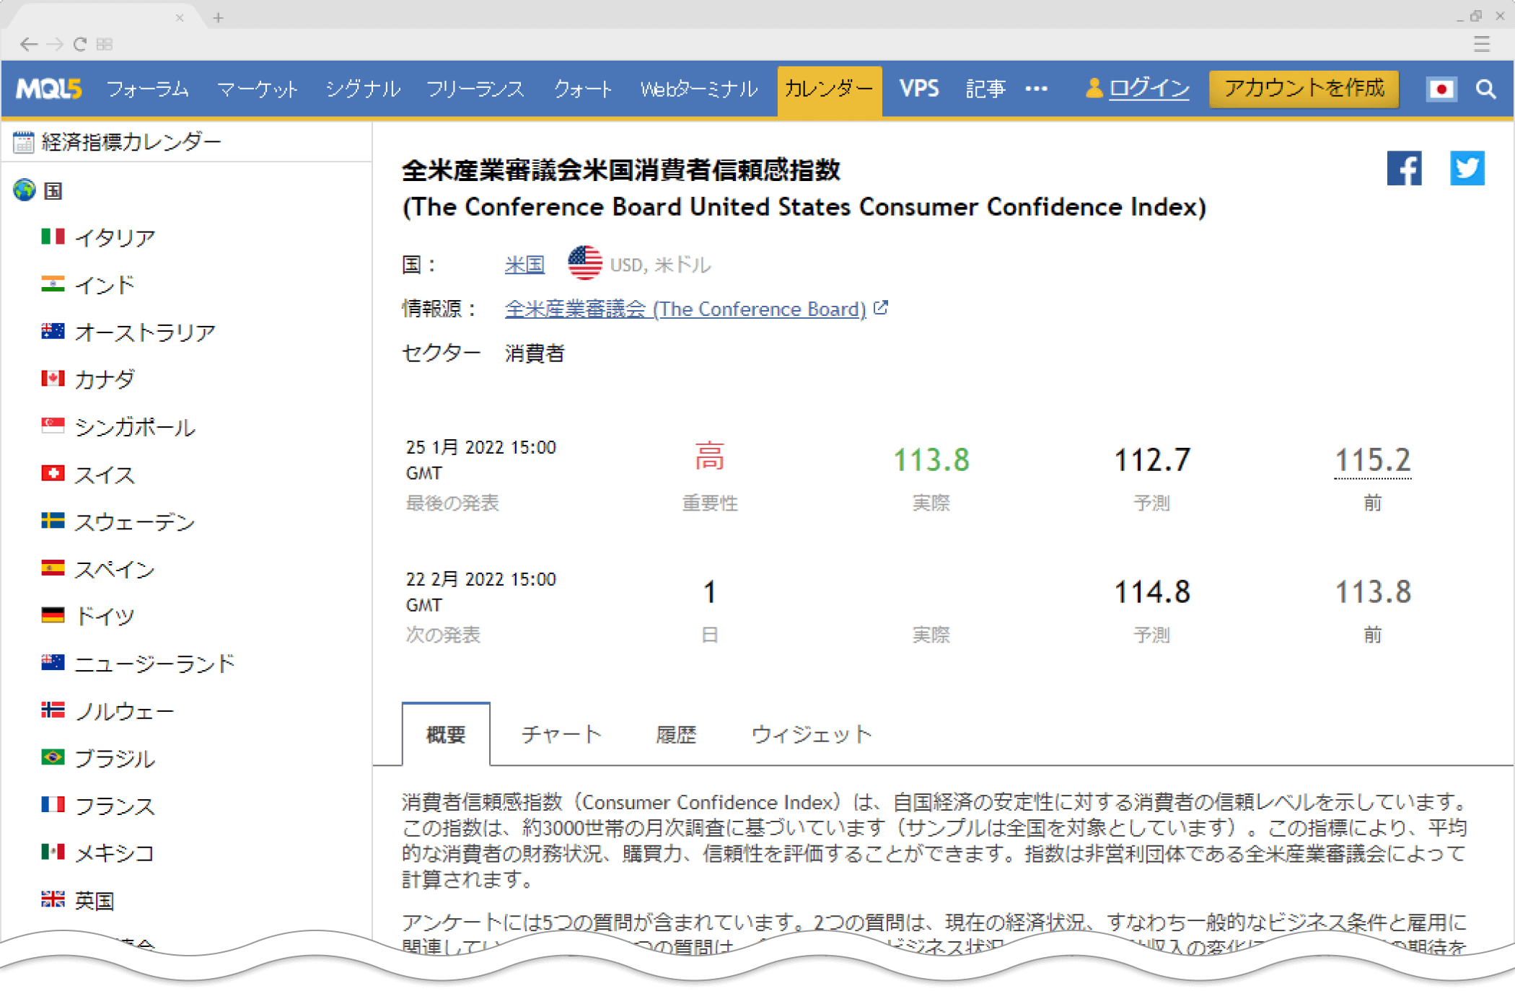Switch to the ウィジェット tab

(812, 734)
